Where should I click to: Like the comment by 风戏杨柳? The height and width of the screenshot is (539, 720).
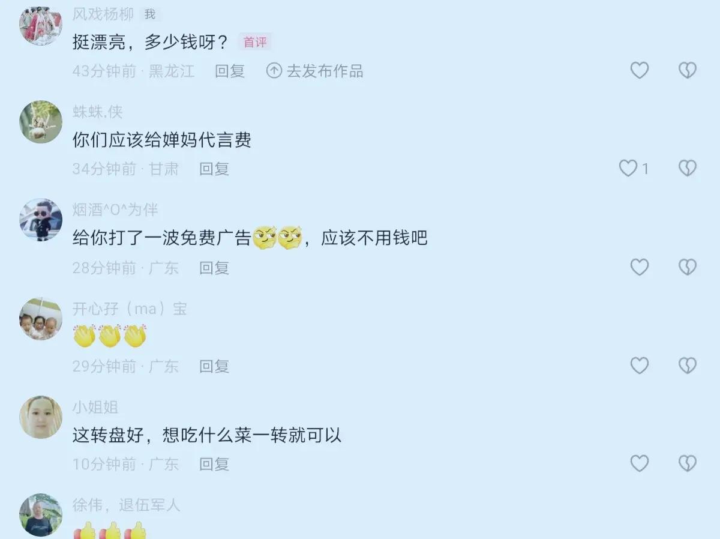click(639, 71)
